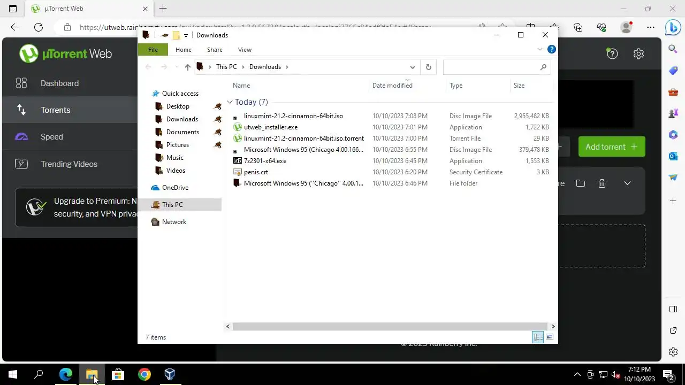Open the View ribbon tab
Viewport: 685px width, 385px height.
[x=245, y=50]
